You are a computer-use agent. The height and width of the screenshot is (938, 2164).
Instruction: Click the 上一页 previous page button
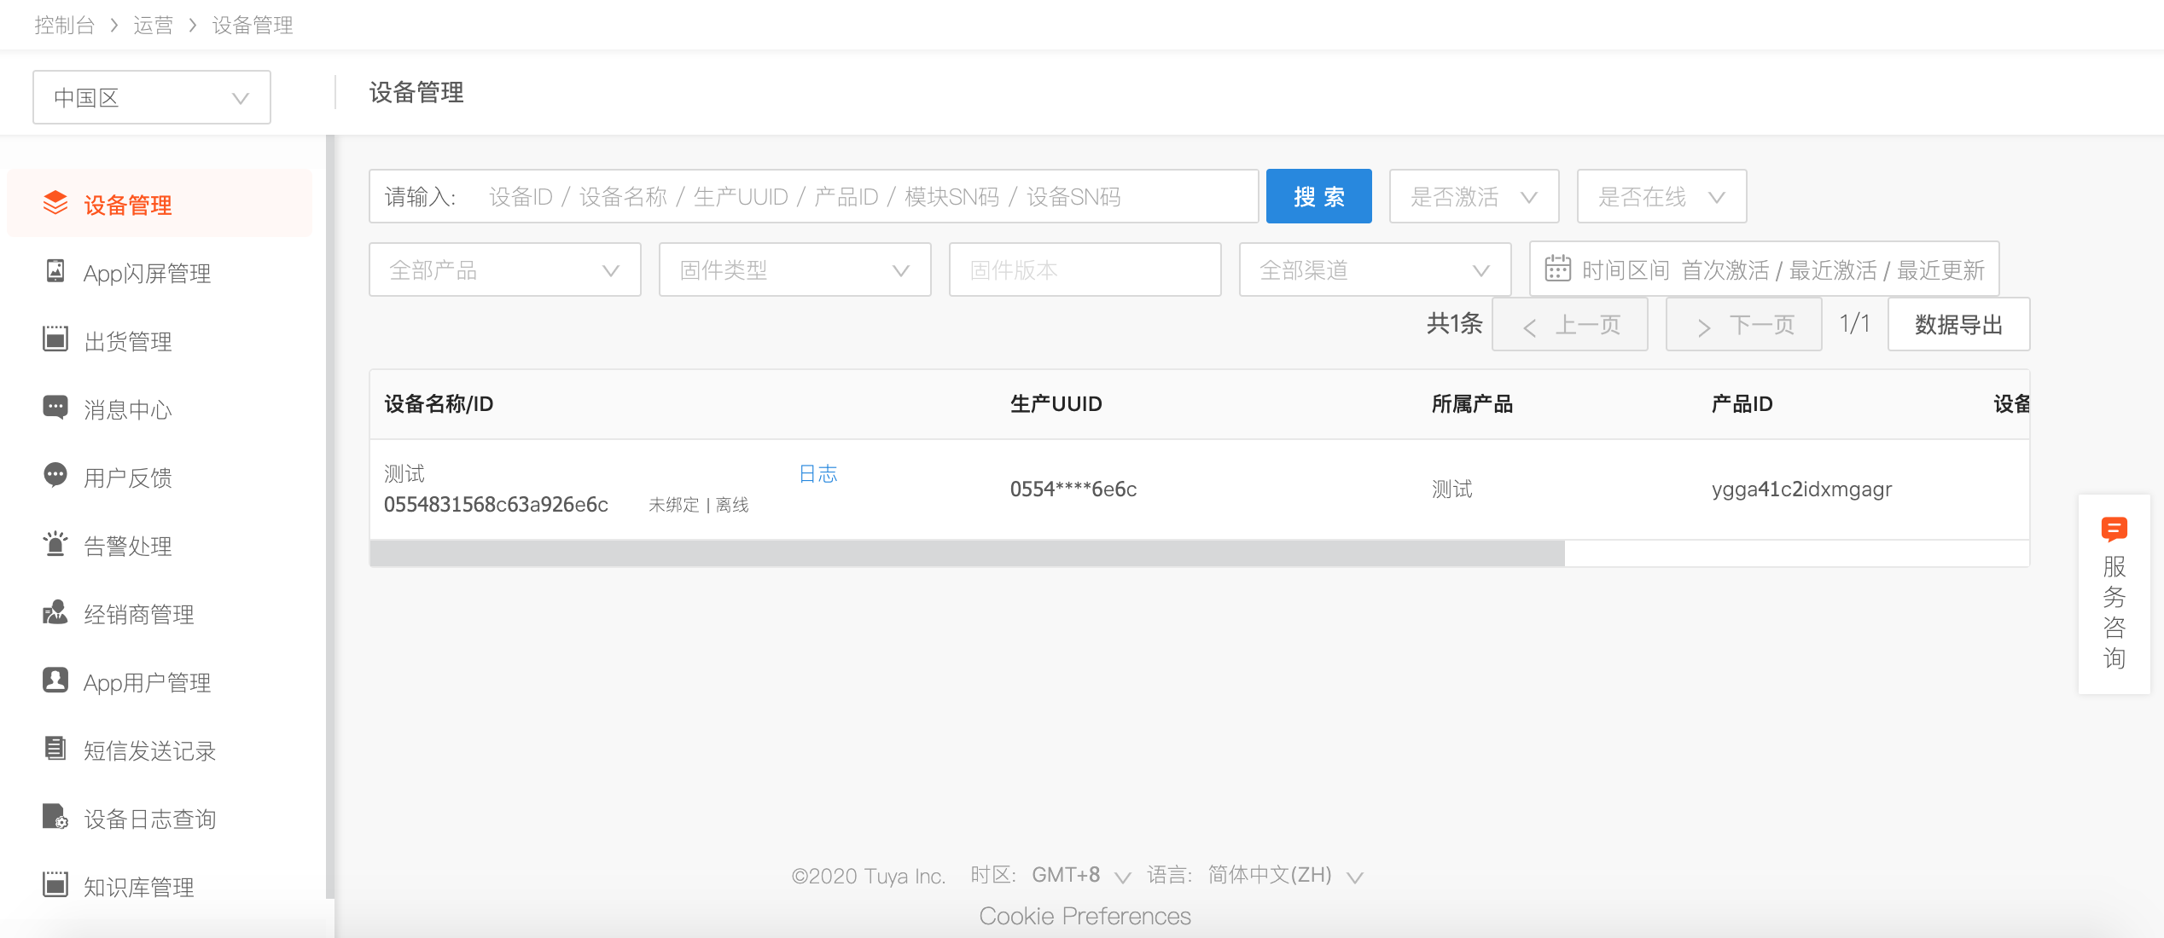[x=1570, y=324]
